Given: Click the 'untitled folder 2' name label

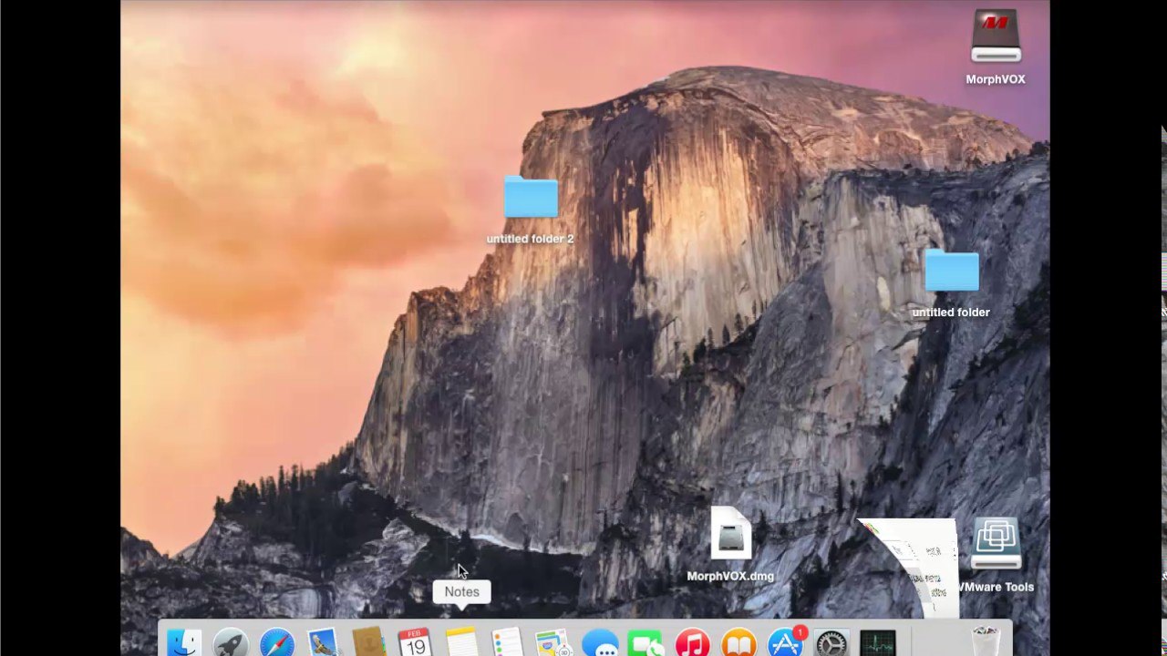Looking at the screenshot, I should [x=530, y=239].
